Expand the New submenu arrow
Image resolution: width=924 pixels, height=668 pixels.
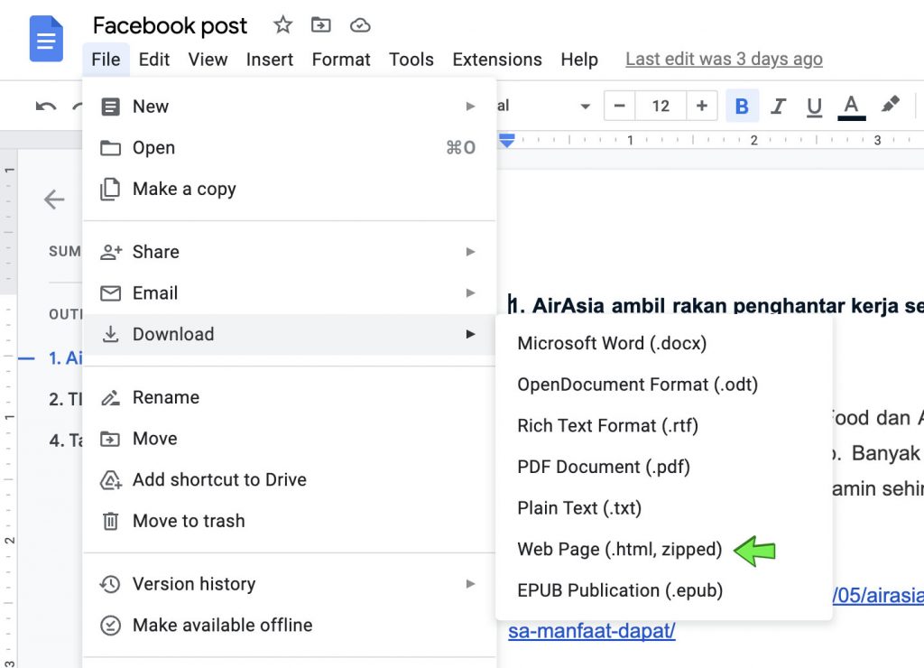click(470, 107)
